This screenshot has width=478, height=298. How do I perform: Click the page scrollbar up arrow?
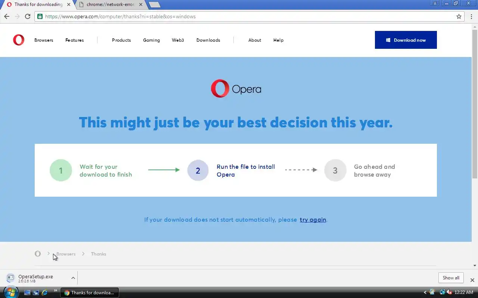[x=475, y=26]
